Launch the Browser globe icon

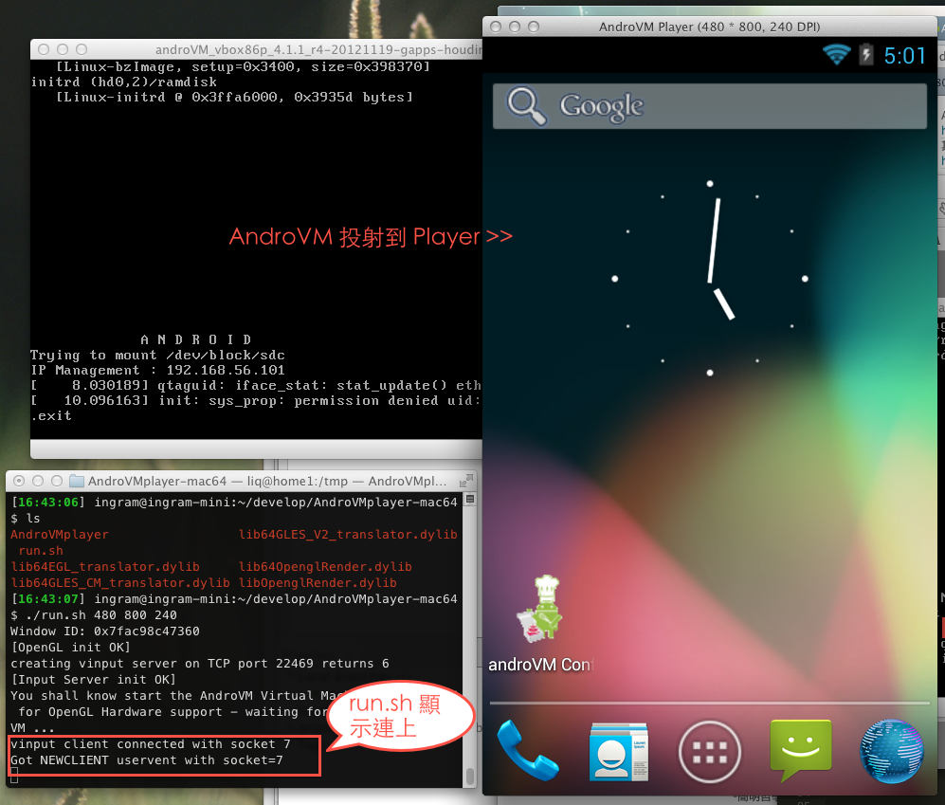pyautogui.click(x=891, y=750)
